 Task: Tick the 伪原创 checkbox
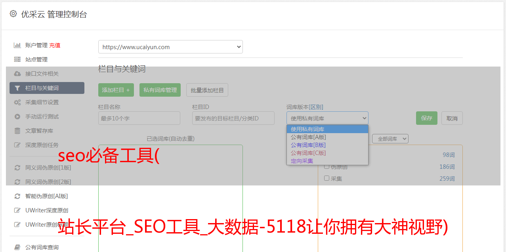[x=327, y=166]
